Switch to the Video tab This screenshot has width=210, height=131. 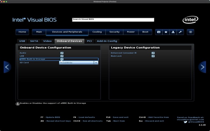pyautogui.click(x=47, y=41)
